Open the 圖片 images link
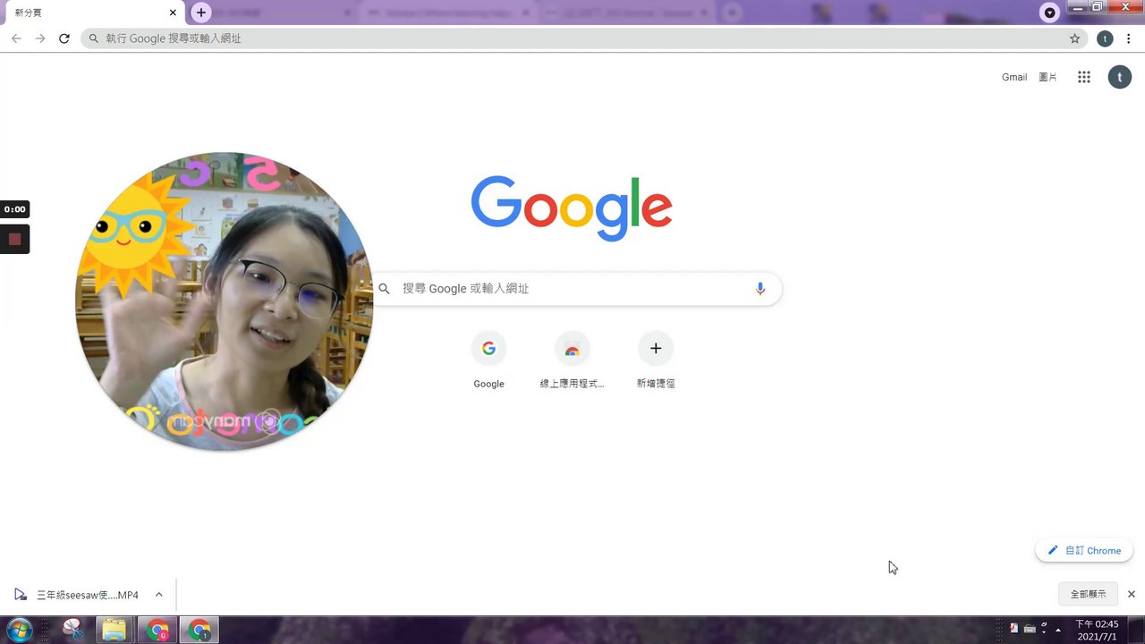Image resolution: width=1145 pixels, height=644 pixels. click(x=1047, y=77)
